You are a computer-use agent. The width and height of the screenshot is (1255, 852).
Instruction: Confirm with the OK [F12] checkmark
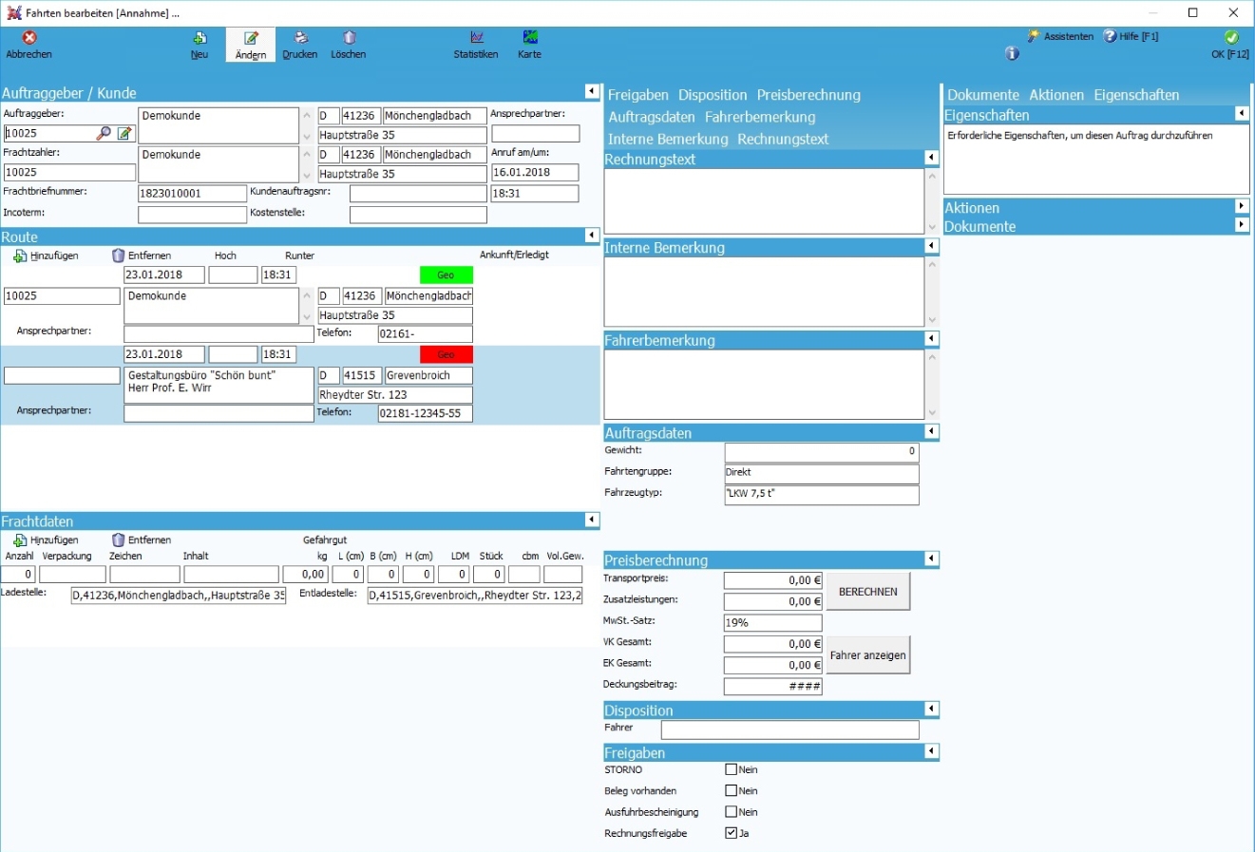point(1231,38)
